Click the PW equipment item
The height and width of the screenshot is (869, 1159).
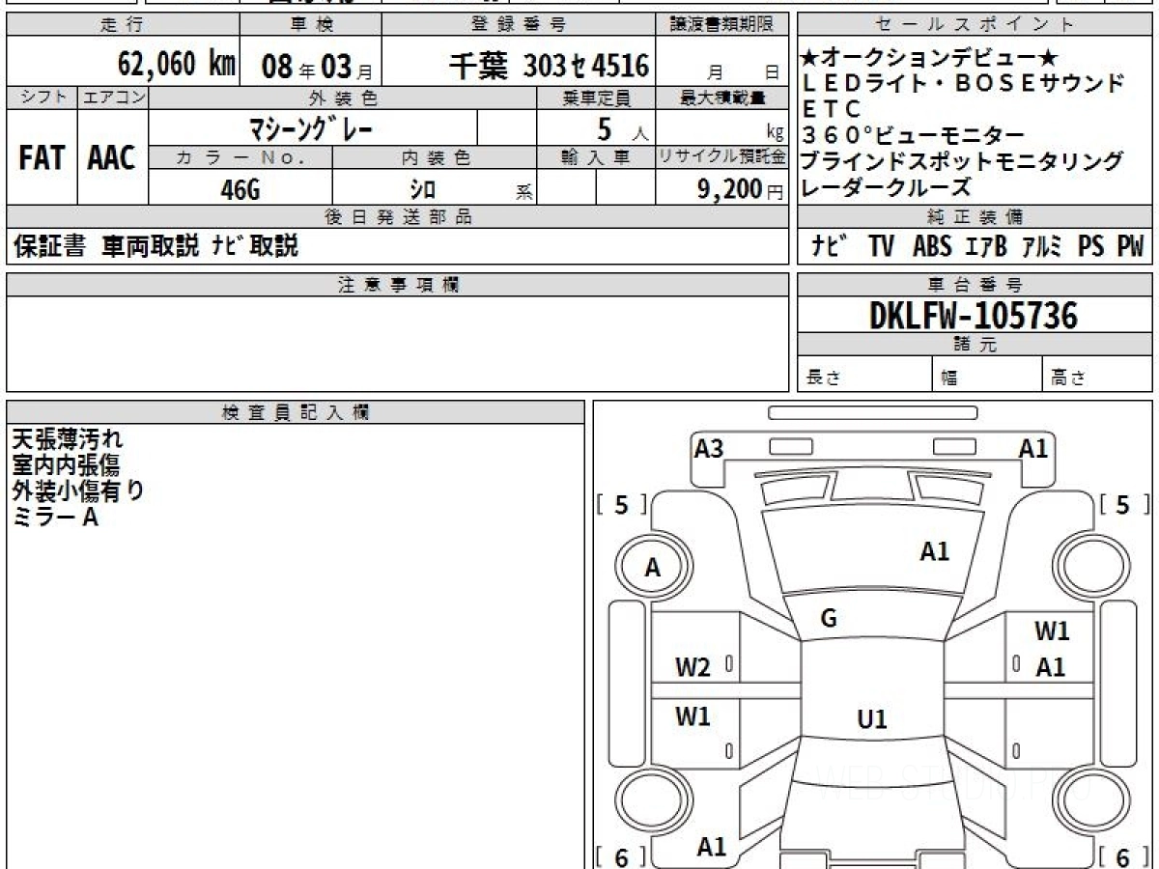tap(1130, 247)
